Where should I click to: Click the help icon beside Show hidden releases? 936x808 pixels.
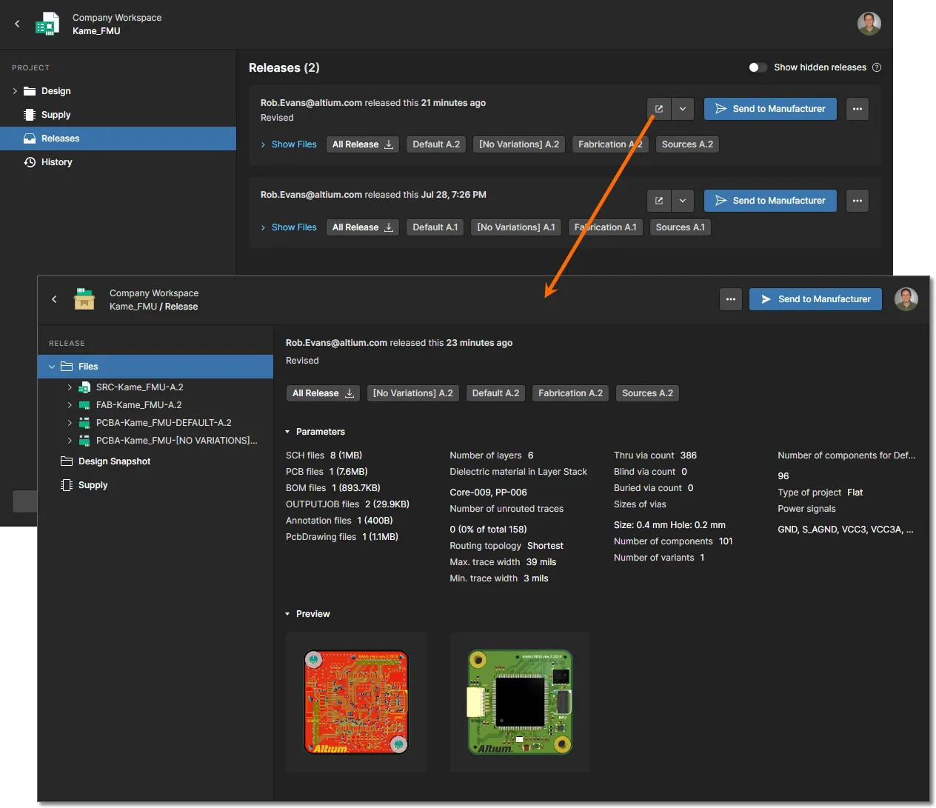coord(877,67)
